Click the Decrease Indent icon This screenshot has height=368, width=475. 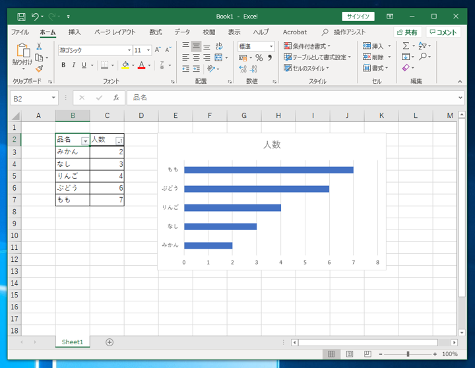[x=185, y=69]
